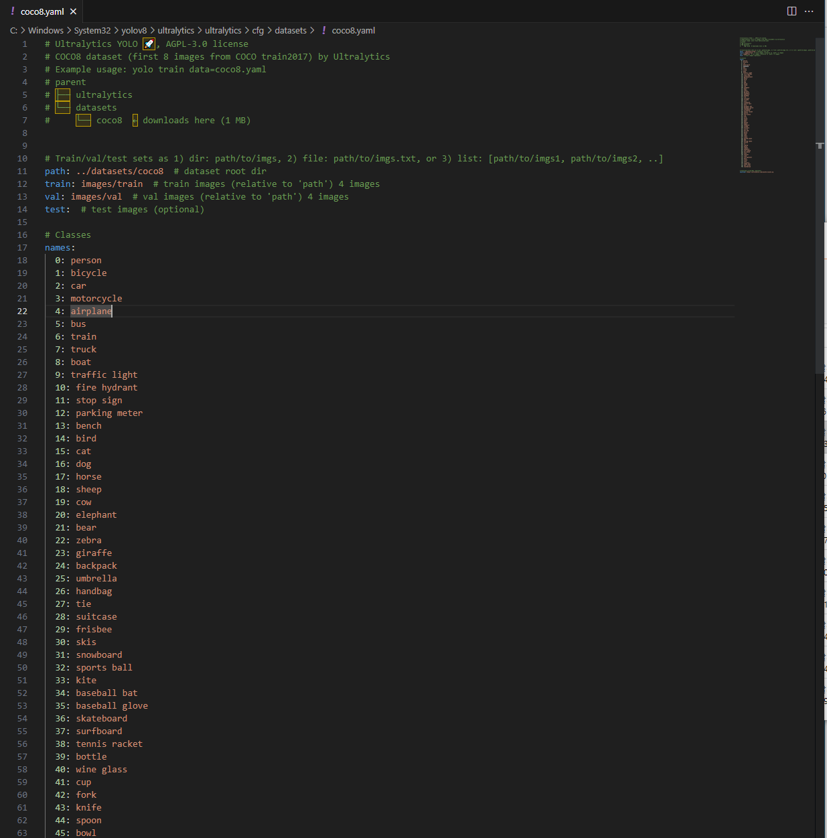Click the 'baseball glove' class name

[x=112, y=706]
